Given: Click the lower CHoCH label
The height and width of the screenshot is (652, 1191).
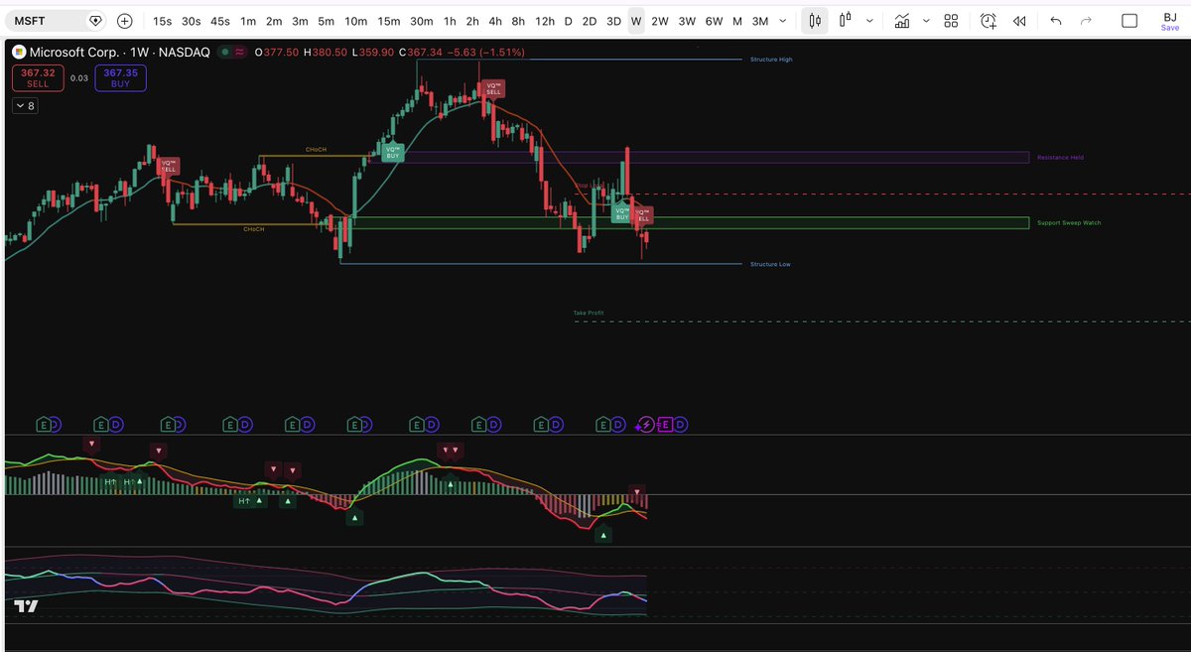Looking at the screenshot, I should [255, 229].
